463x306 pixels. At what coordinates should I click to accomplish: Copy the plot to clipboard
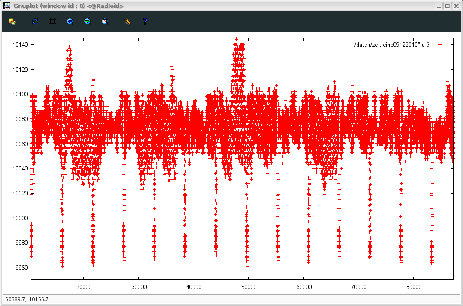click(12, 21)
